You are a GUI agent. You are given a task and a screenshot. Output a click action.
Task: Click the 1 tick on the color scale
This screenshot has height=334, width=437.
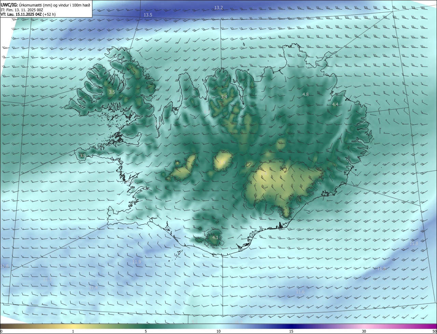tap(73, 332)
